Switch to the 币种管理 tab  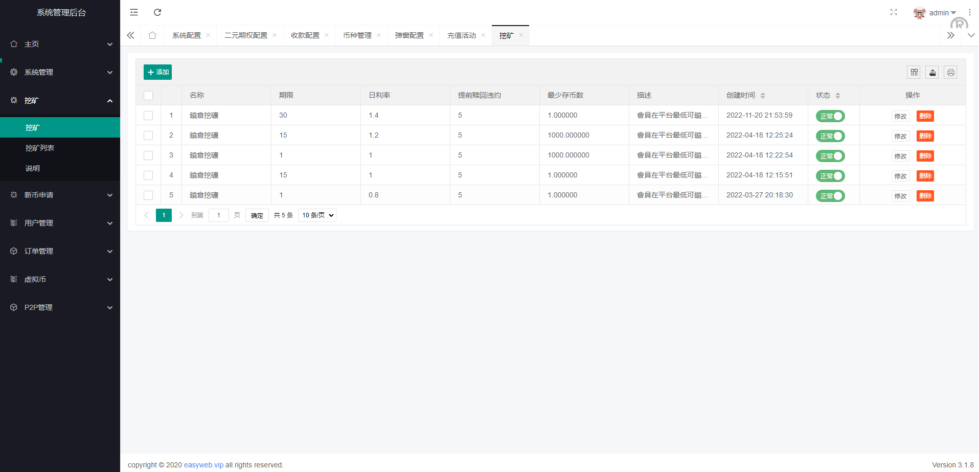click(x=357, y=35)
